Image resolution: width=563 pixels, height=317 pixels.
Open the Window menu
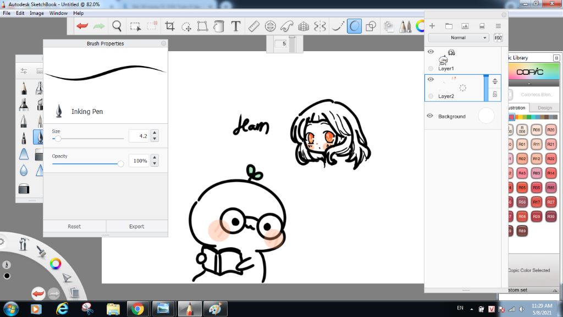tap(58, 13)
